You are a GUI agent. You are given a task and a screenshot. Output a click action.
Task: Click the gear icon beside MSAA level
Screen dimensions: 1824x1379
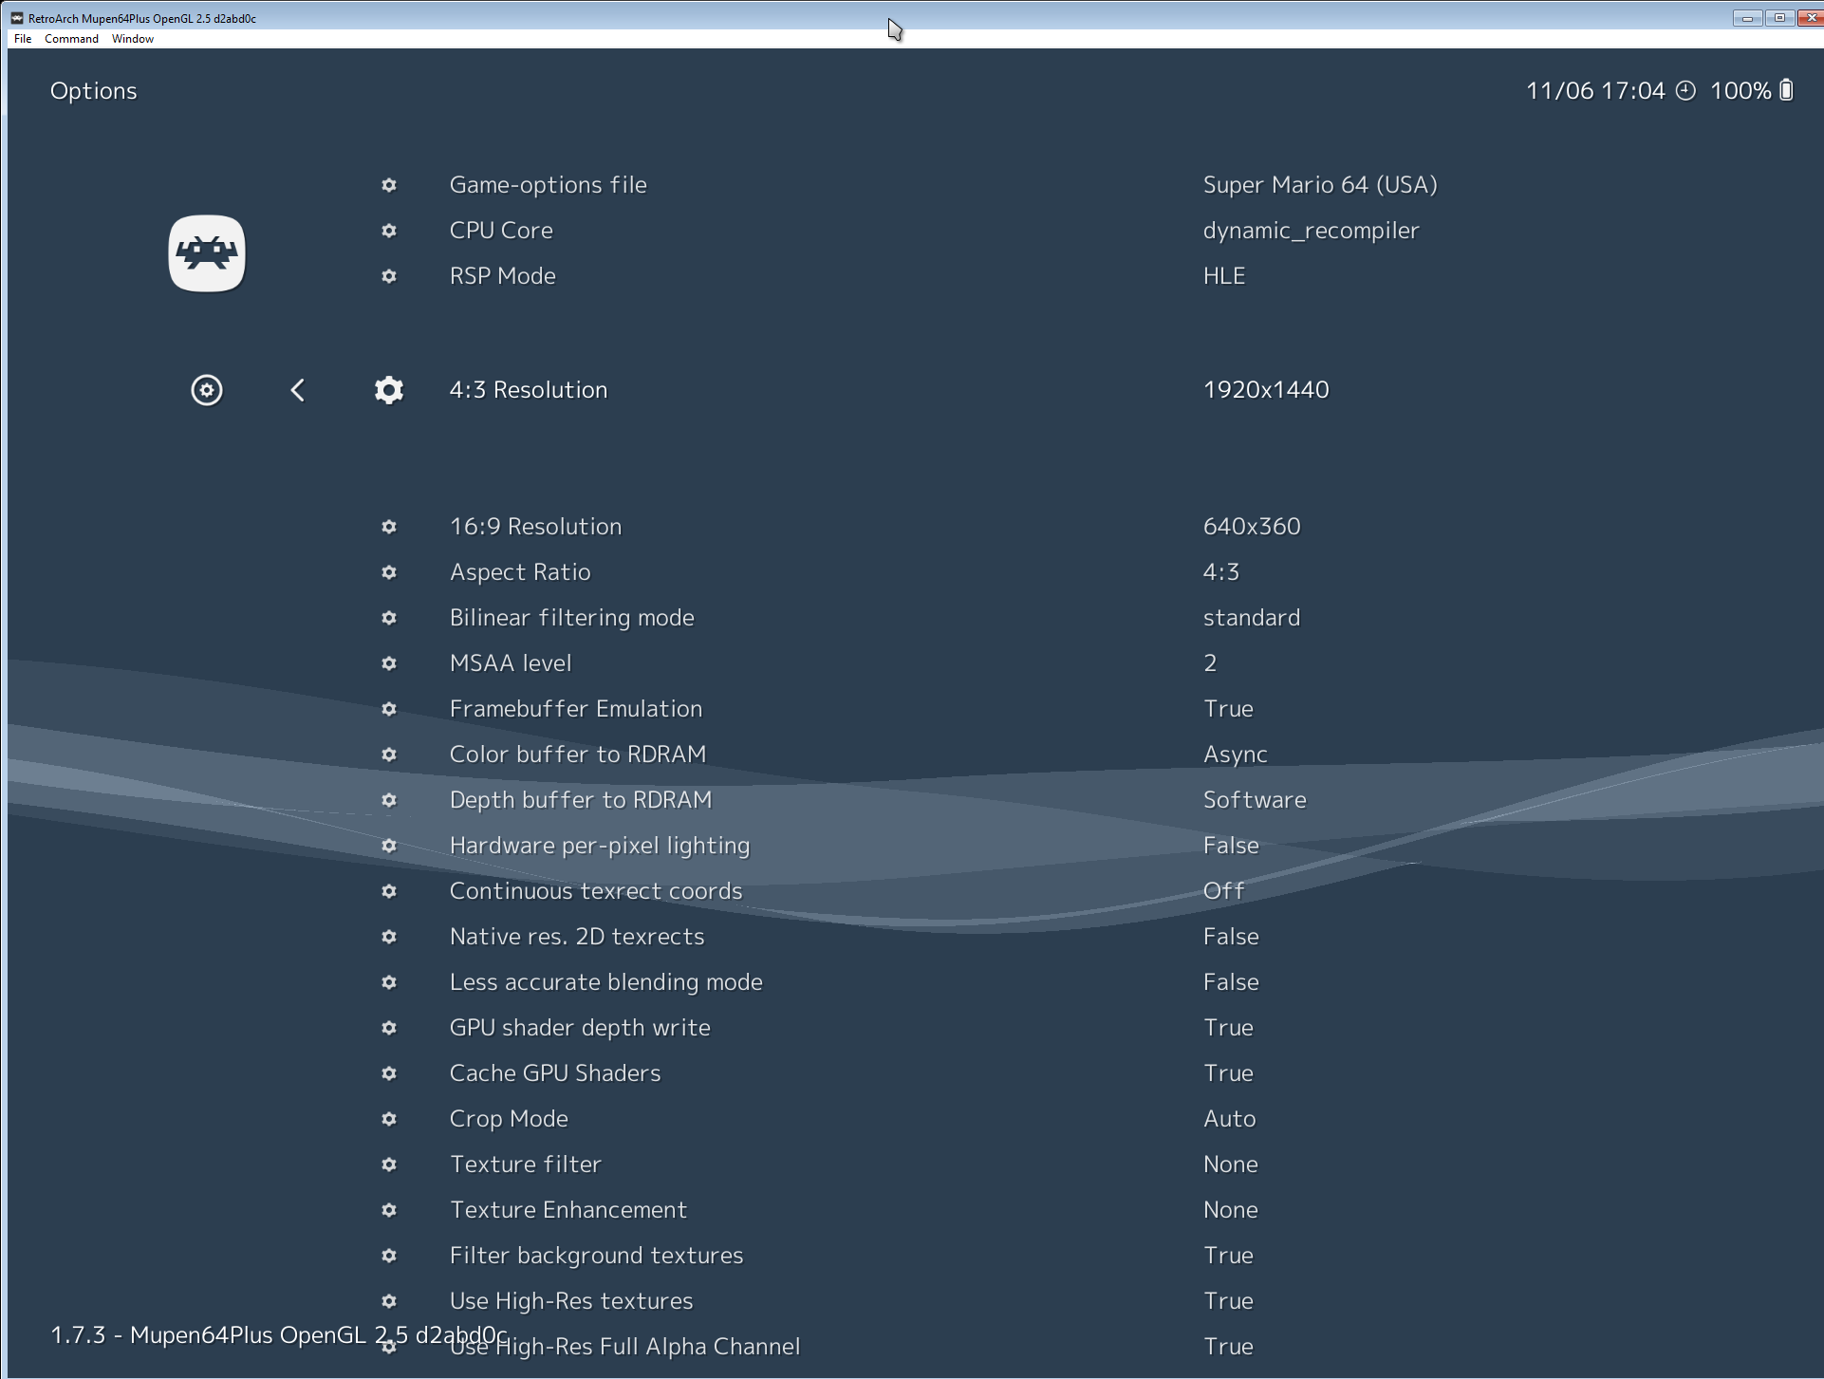[389, 663]
